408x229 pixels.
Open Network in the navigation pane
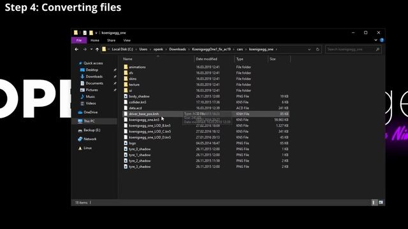pos(90,139)
